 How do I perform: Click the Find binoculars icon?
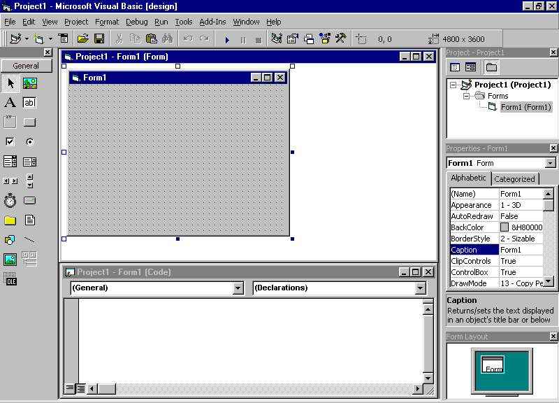168,38
